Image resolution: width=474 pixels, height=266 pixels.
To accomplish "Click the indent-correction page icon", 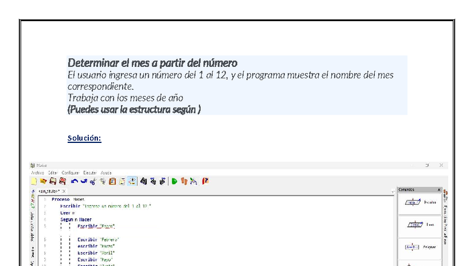I will [122, 181].
